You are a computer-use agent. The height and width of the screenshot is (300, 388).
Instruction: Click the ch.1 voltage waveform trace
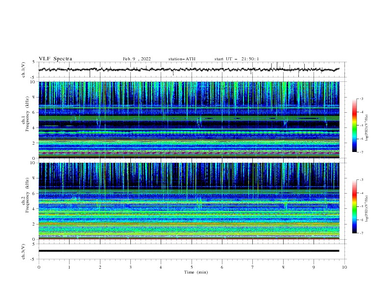189,70
